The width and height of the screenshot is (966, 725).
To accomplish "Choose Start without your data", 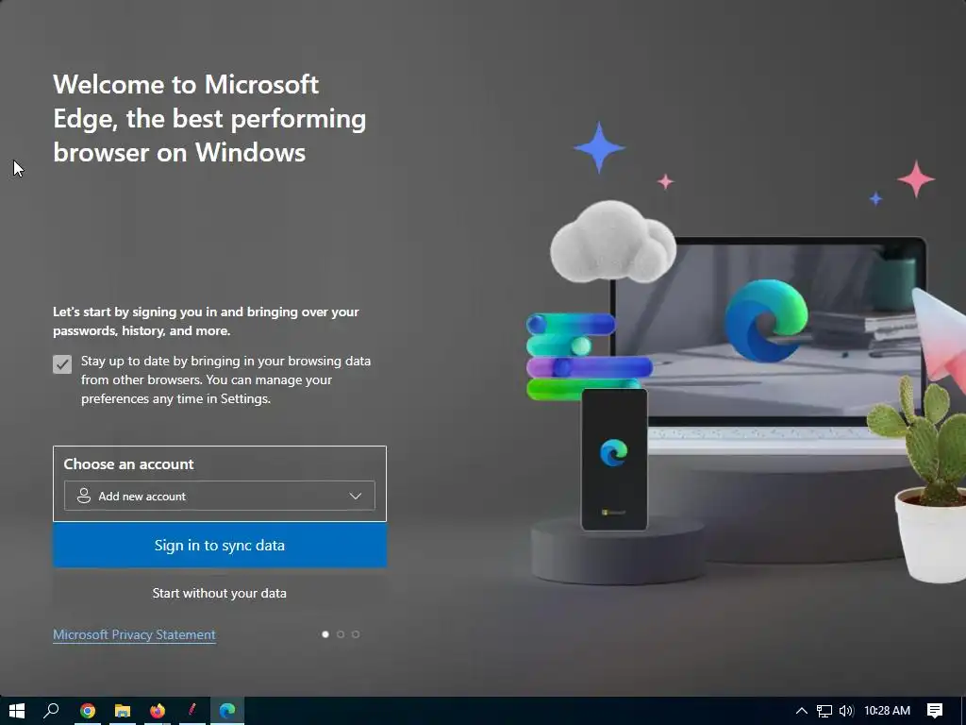I will click(x=220, y=593).
